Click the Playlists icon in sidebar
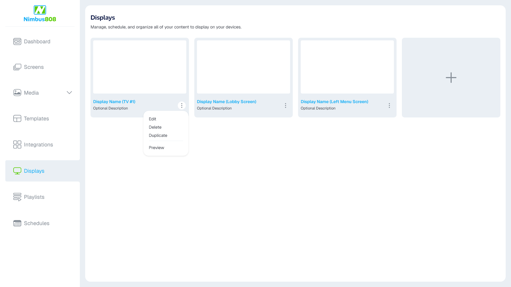The height and width of the screenshot is (287, 511). tap(17, 197)
